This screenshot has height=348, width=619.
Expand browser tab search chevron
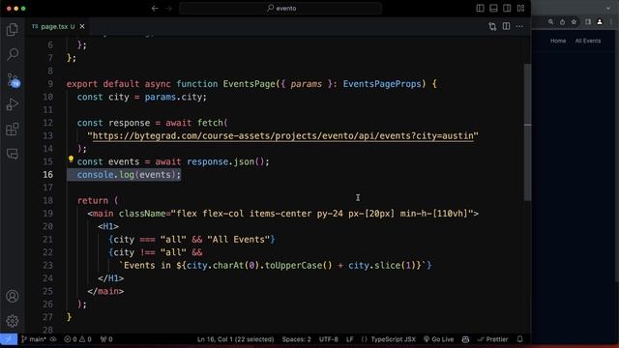(x=608, y=8)
